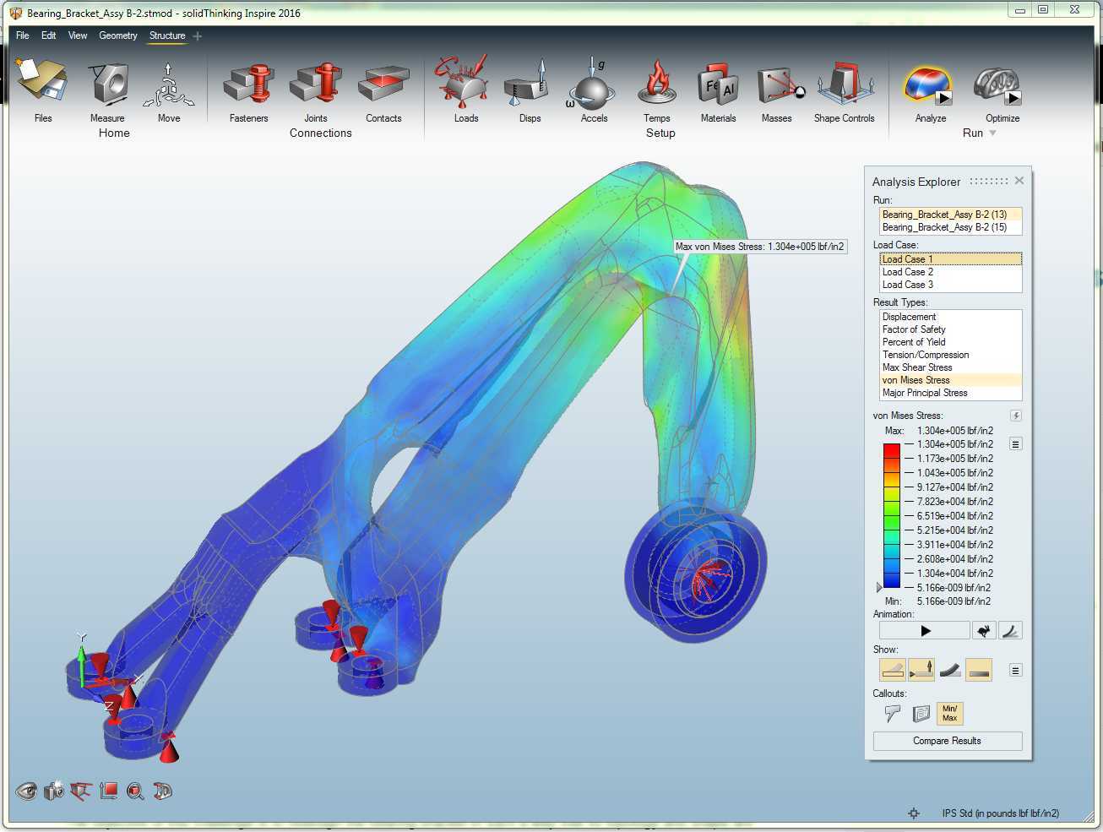Open the View menu

[78, 35]
